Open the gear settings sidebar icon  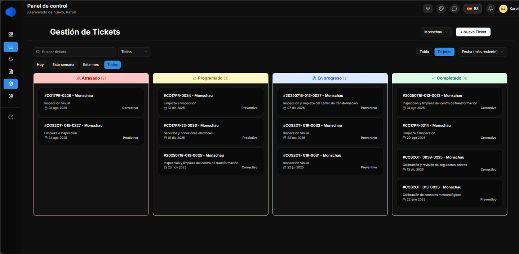point(11,84)
